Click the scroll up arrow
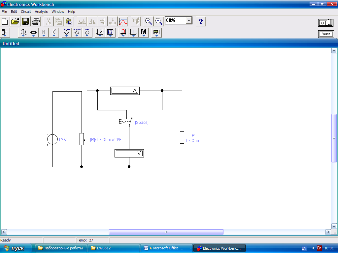 [x=334, y=51]
